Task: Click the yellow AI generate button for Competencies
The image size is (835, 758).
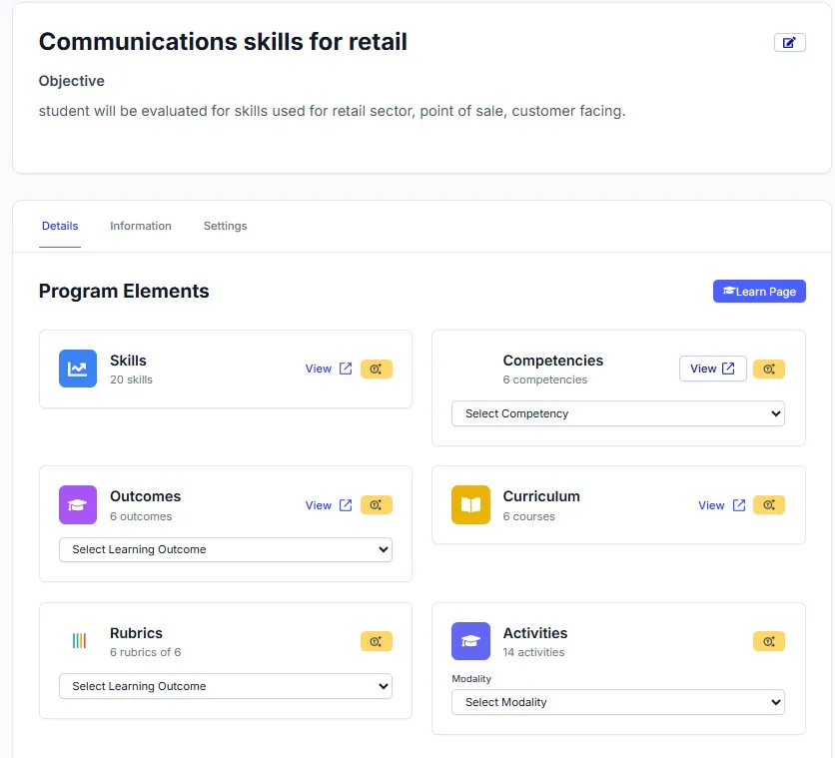Action: tap(768, 369)
